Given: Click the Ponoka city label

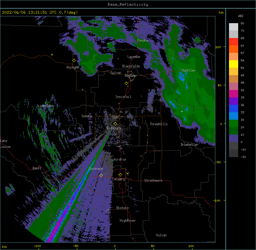Looking at the screenshot, I should point(143,40).
